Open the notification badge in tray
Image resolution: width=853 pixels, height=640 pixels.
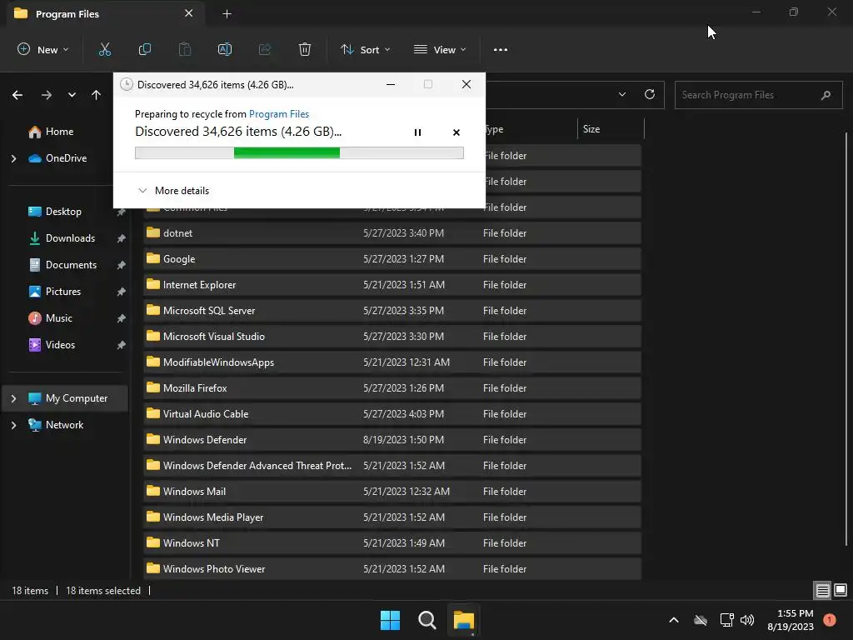tap(830, 620)
